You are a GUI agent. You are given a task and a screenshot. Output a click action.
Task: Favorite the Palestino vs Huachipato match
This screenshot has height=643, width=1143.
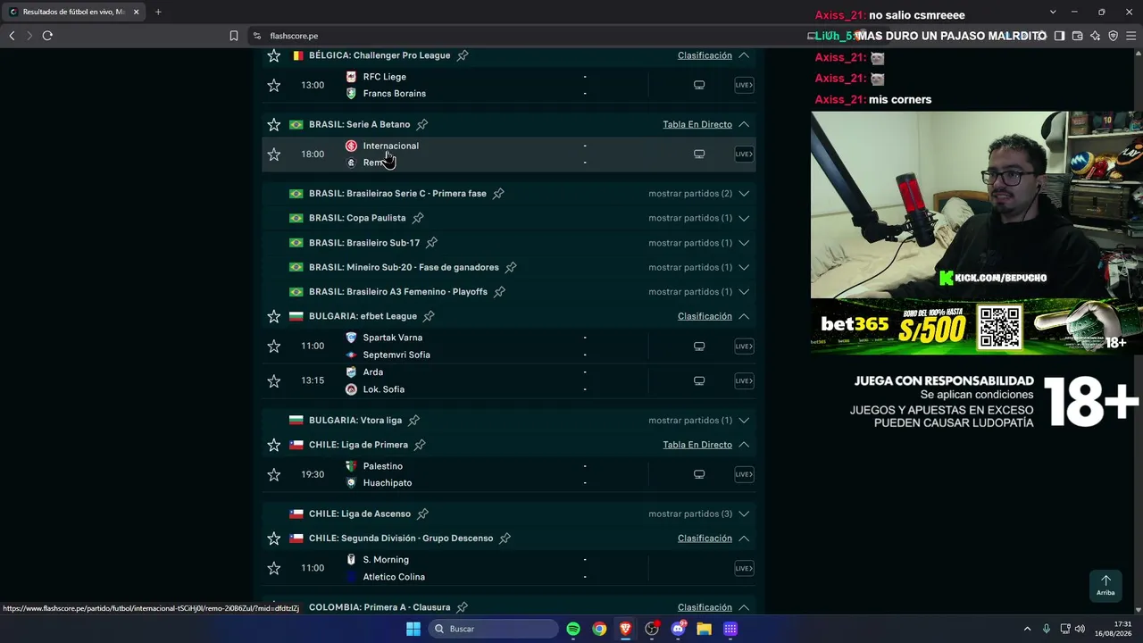(x=274, y=474)
